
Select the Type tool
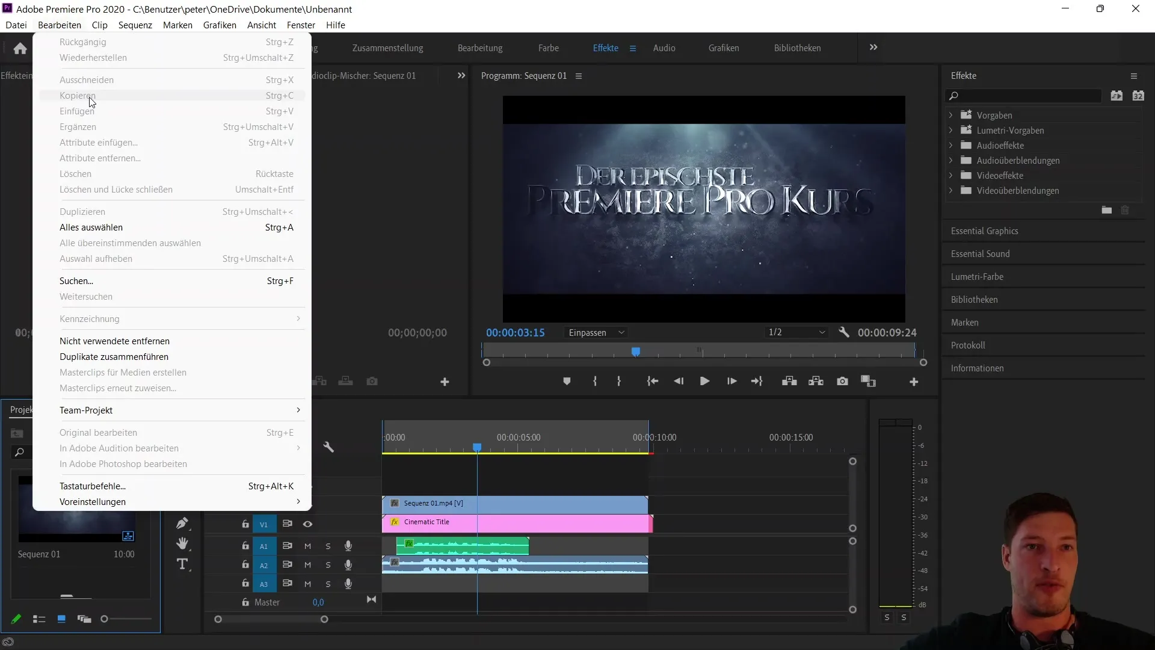click(x=182, y=565)
